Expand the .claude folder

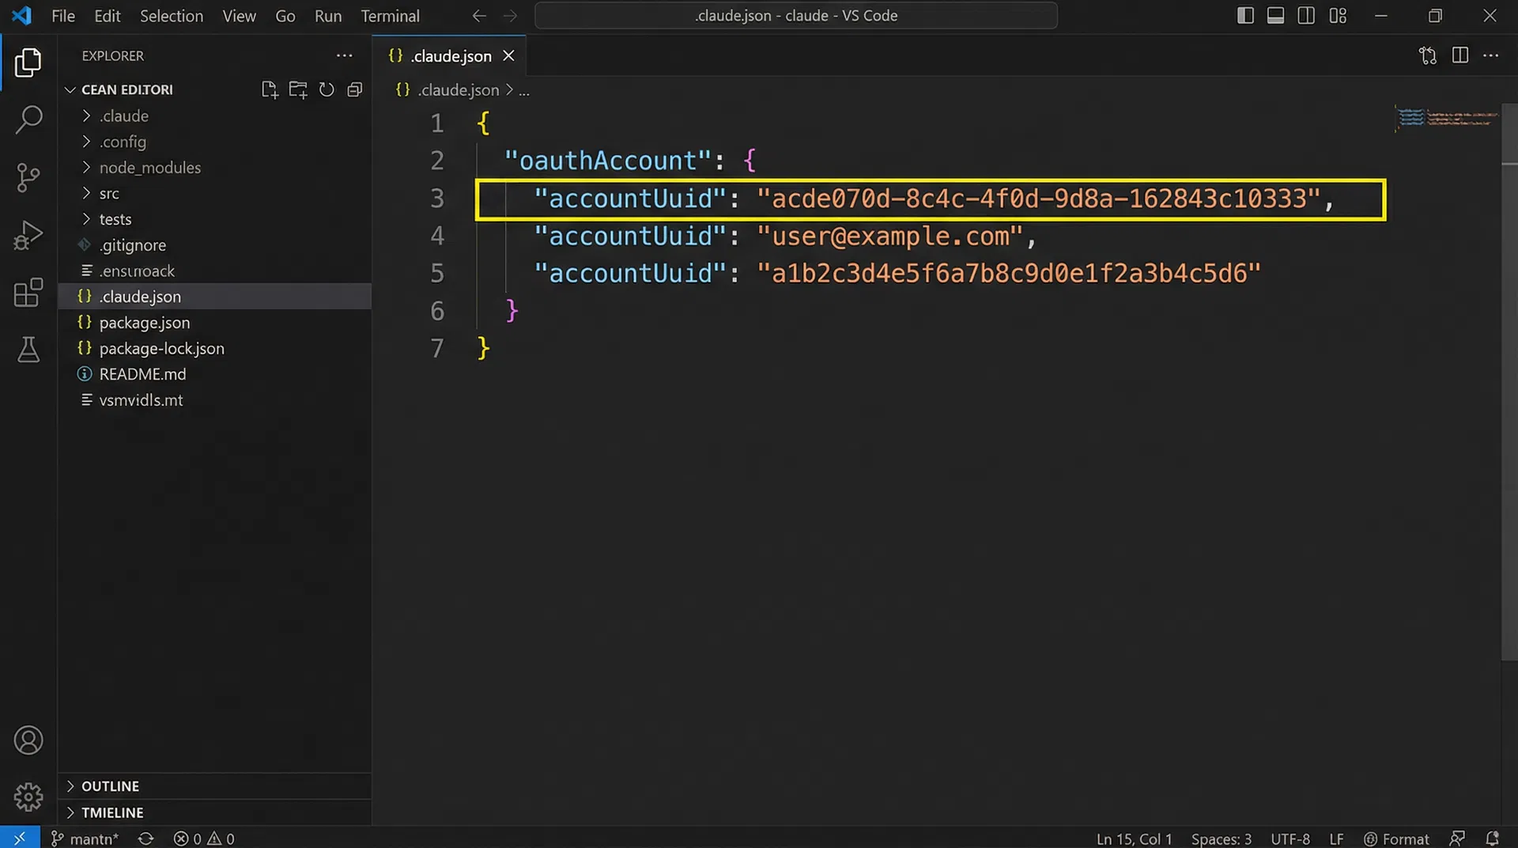click(123, 115)
